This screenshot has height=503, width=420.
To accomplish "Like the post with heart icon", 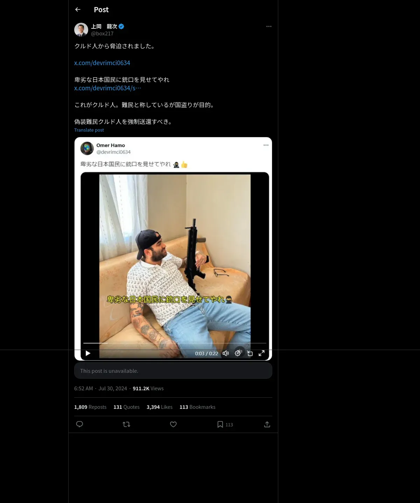I will pyautogui.click(x=173, y=424).
